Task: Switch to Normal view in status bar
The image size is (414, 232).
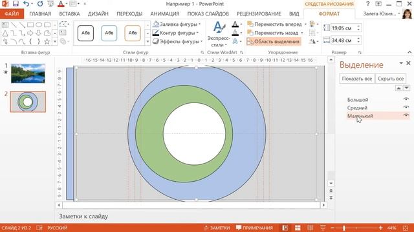Action: click(x=285, y=227)
